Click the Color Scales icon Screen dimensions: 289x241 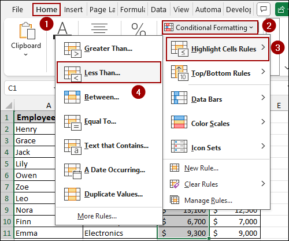pos(179,122)
